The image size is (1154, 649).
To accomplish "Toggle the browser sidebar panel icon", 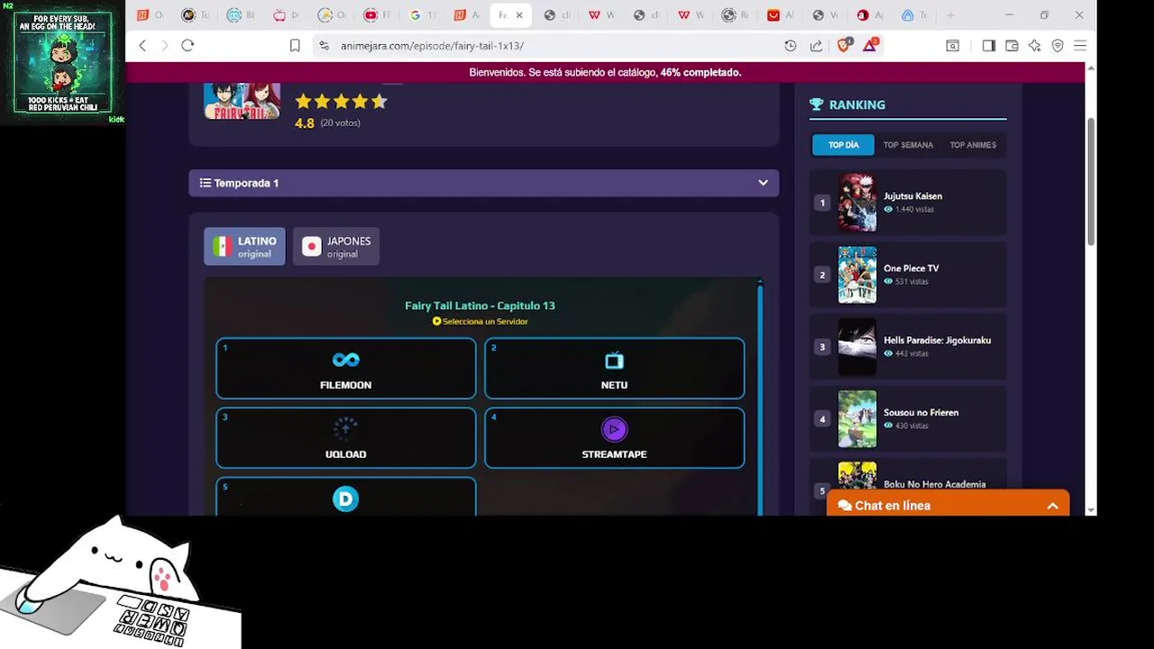I will [989, 46].
